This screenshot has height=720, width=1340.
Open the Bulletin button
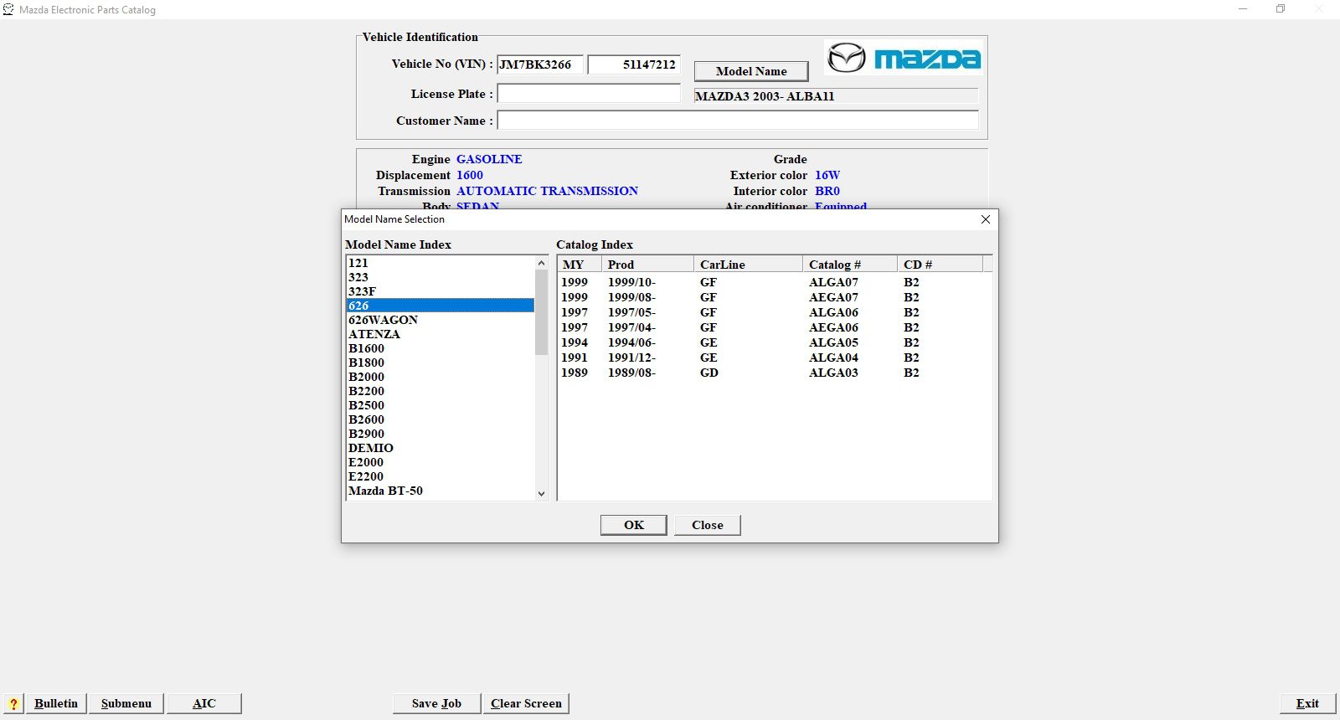point(56,703)
